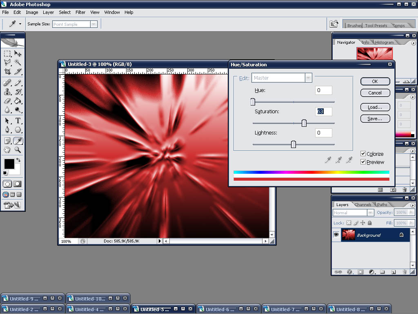Click the delete layer trash icon

click(405, 271)
